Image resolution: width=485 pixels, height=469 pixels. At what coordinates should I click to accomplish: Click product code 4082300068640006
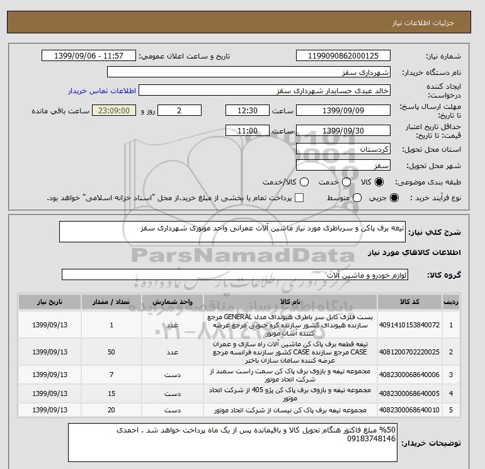click(x=409, y=375)
